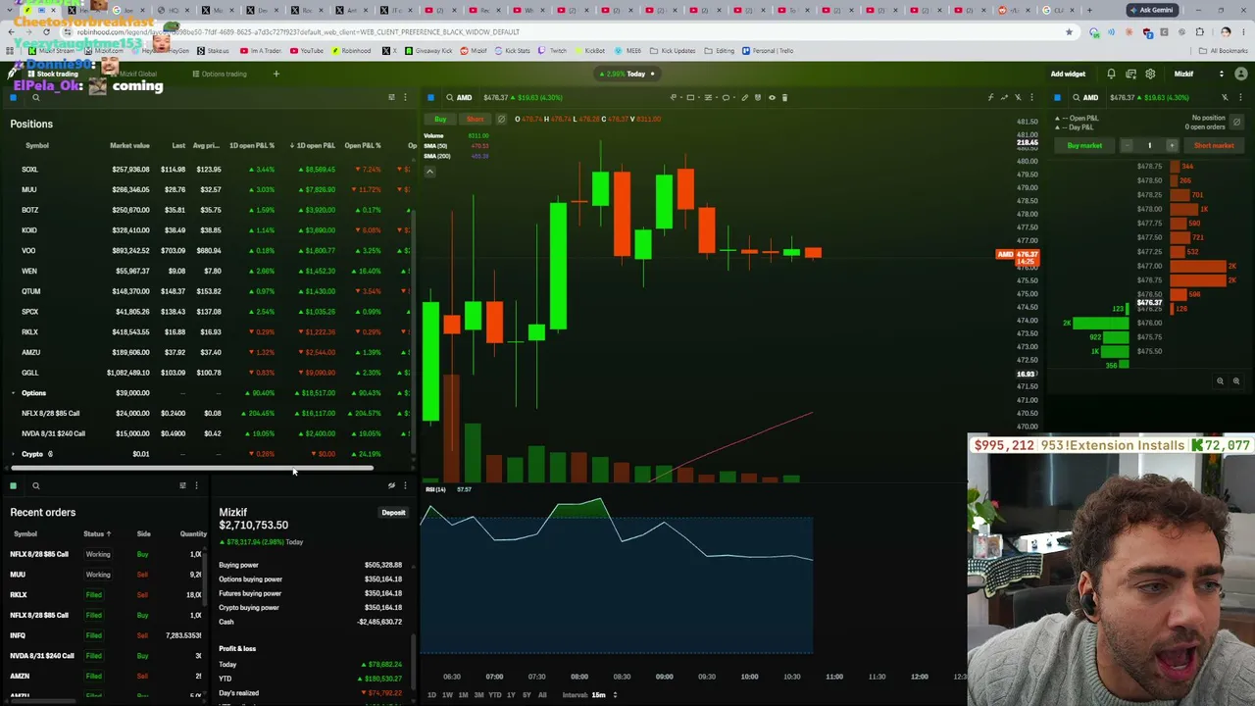Viewport: 1255px width, 706px height.
Task: Expand the Crypto positions group
Action: point(14,454)
